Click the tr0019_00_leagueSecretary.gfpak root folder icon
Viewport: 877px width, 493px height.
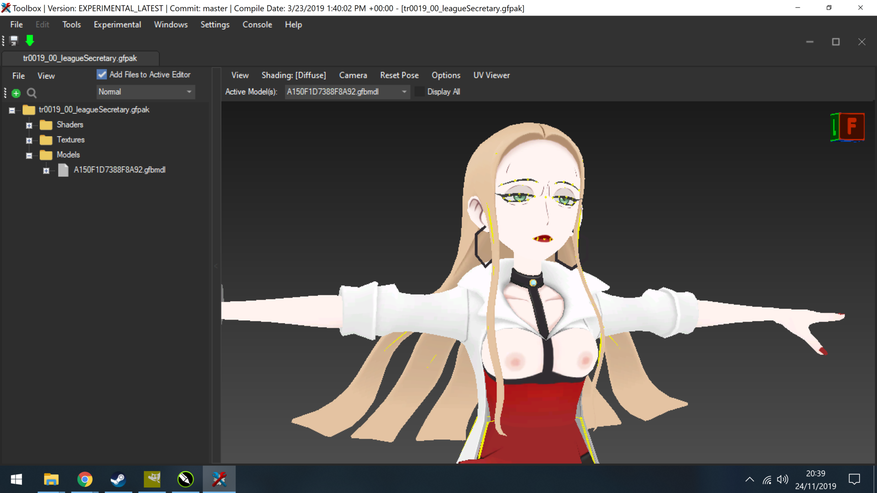coord(29,110)
